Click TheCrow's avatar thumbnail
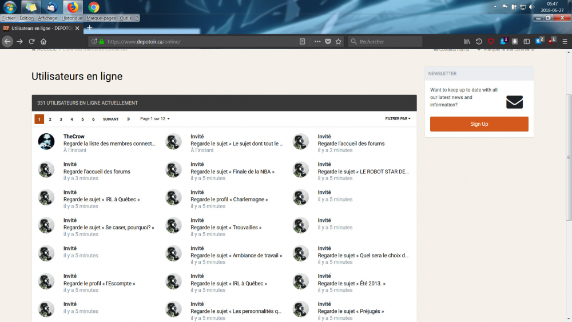Screen dimensions: 572x322 click(46, 142)
